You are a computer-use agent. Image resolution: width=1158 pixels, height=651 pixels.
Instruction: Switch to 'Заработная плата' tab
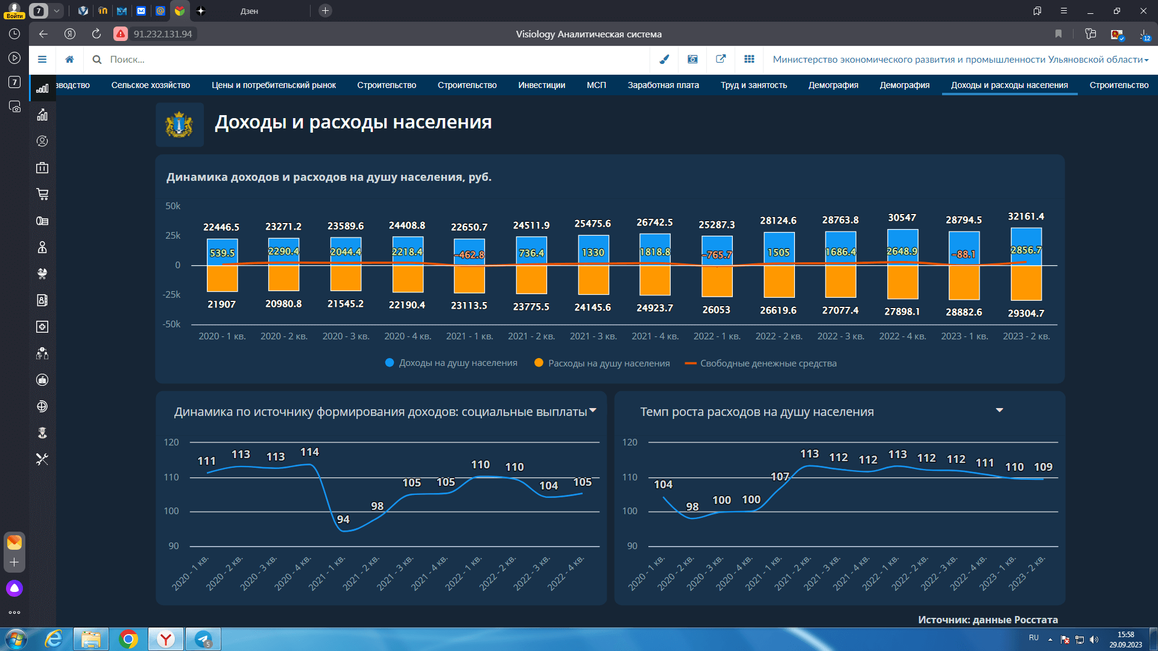pyautogui.click(x=663, y=85)
